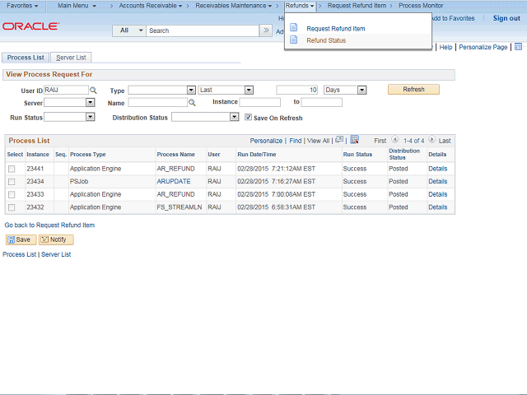Click the Name lookup magnifier icon

coord(192,103)
